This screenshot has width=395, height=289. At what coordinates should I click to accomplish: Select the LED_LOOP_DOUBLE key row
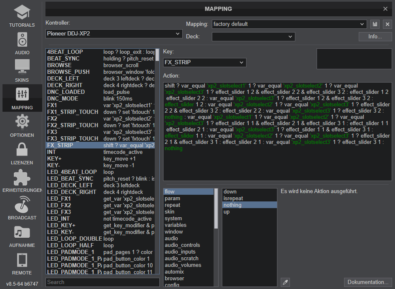101,239
